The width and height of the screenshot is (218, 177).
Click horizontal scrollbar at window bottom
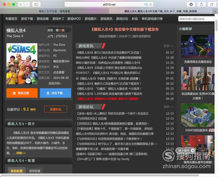pos(100,175)
